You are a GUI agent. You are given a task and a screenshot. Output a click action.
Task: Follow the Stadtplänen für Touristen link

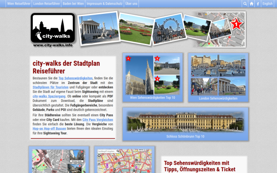tap(50, 87)
